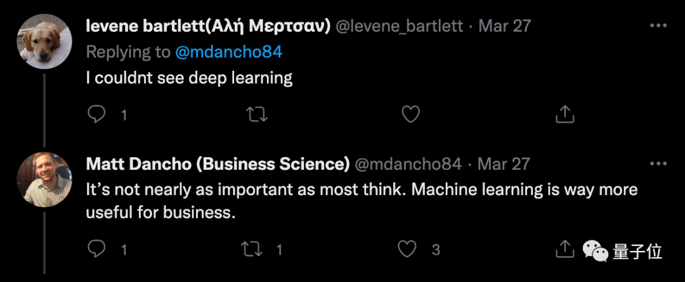Retweet Matt Dancho's machine learning tweet
The height and width of the screenshot is (282, 685).
click(254, 250)
